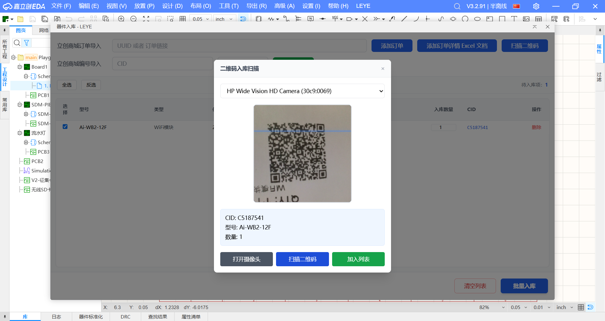Open the HP Wide Vision camera dropdown
Image resolution: width=605 pixels, height=321 pixels.
[302, 91]
